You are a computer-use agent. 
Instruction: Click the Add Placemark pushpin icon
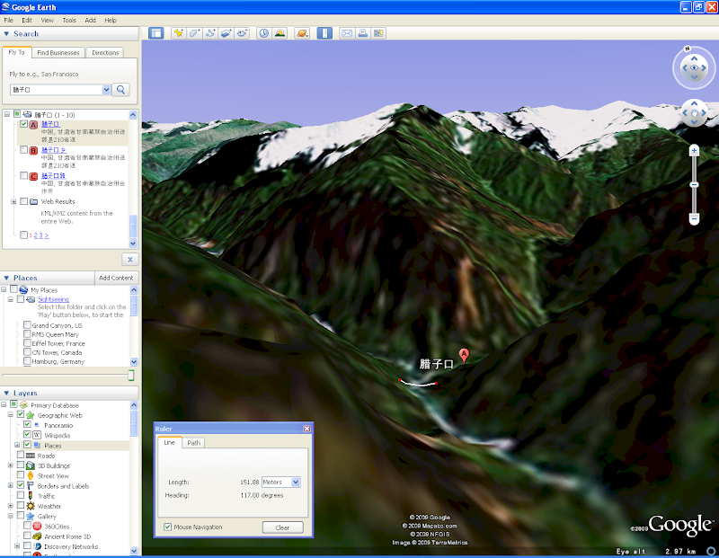178,33
